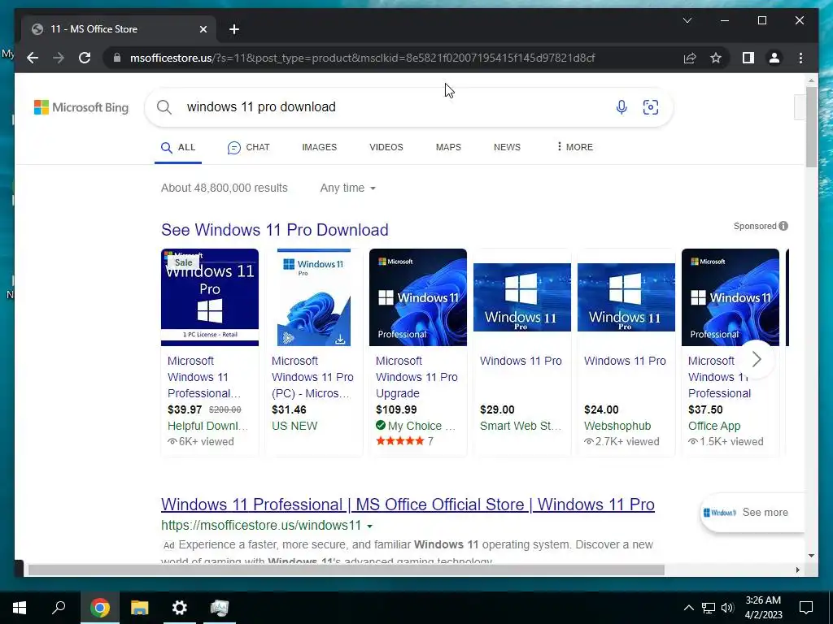This screenshot has width=833, height=624.
Task: Click the padlock site info icon
Action: [x=117, y=58]
